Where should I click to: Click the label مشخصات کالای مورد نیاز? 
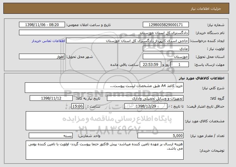pyautogui.click(x=204, y=121)
